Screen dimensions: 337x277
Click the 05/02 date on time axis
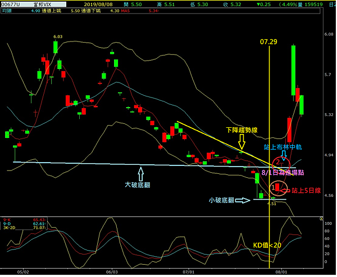pos(23,272)
